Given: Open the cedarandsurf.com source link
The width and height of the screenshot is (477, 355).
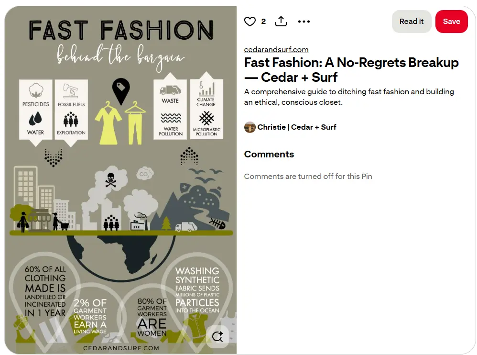Looking at the screenshot, I should point(276,49).
